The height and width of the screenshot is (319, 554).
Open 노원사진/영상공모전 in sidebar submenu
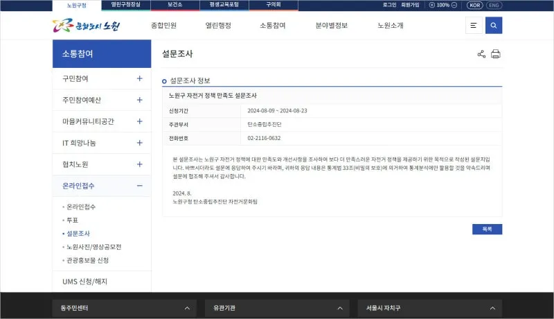94,247
